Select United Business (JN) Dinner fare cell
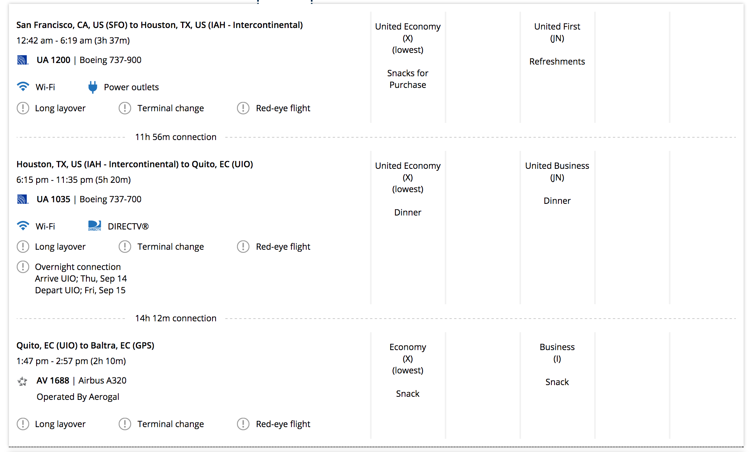The height and width of the screenshot is (452, 751). [557, 183]
